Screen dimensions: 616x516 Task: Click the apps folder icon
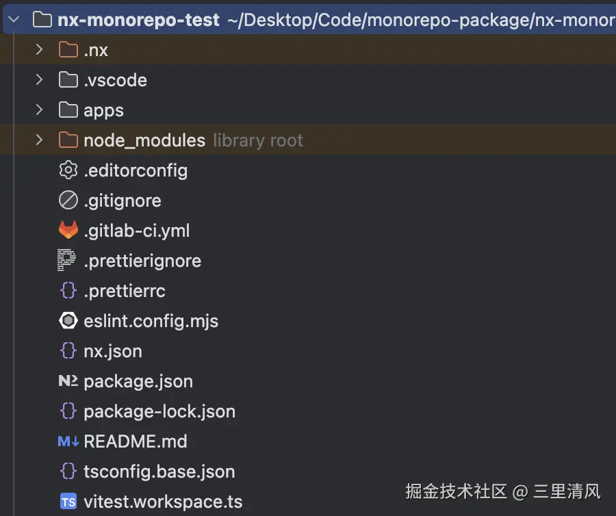tap(68, 109)
